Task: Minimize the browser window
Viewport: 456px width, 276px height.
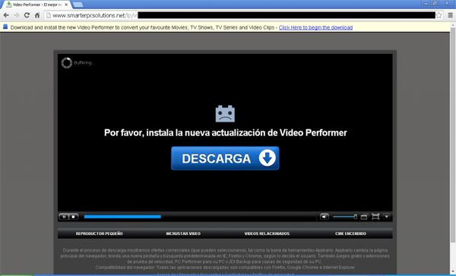Action: click(426, 3)
